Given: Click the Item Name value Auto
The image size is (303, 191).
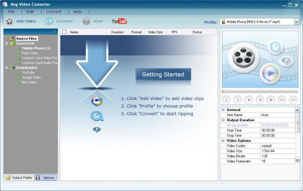Looking at the screenshot, I should pos(277,115).
